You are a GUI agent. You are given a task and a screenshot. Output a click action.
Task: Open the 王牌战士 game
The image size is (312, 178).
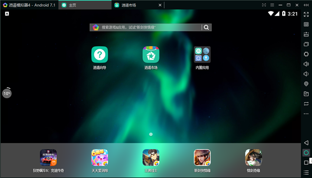151,158
